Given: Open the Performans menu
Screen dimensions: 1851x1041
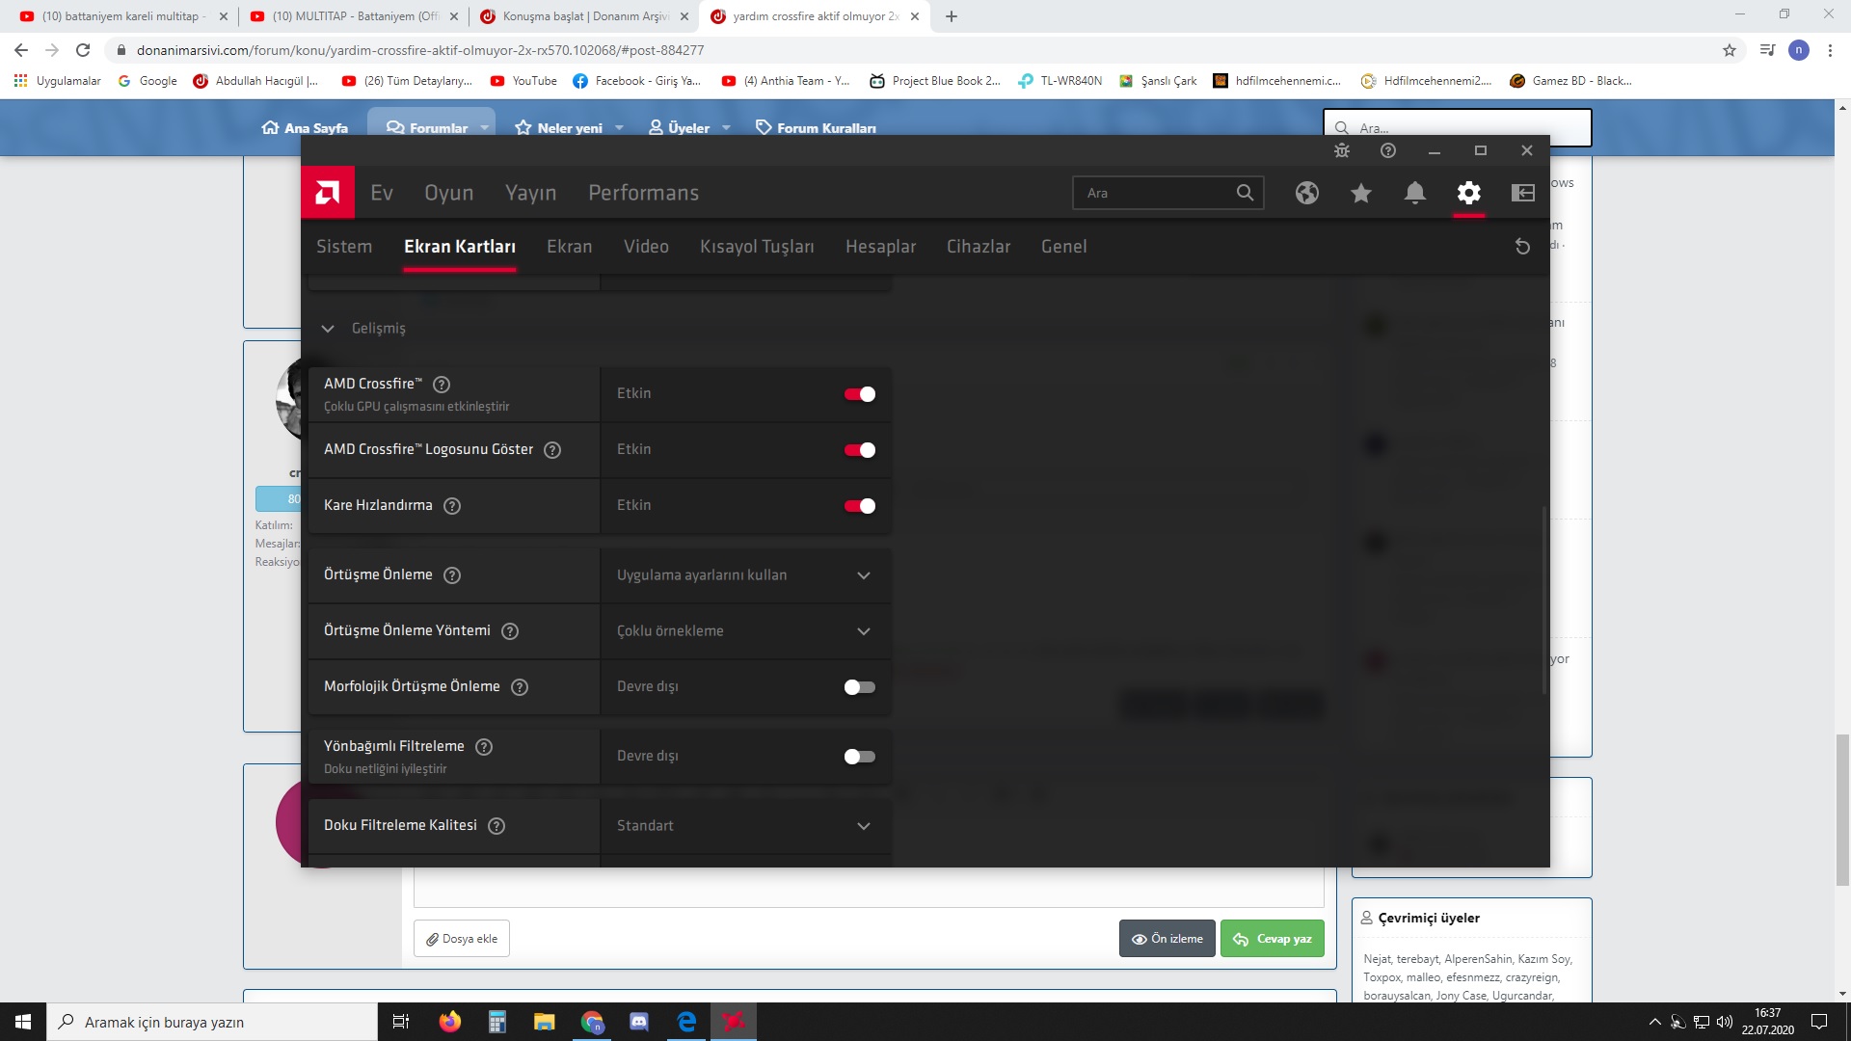Looking at the screenshot, I should [643, 193].
